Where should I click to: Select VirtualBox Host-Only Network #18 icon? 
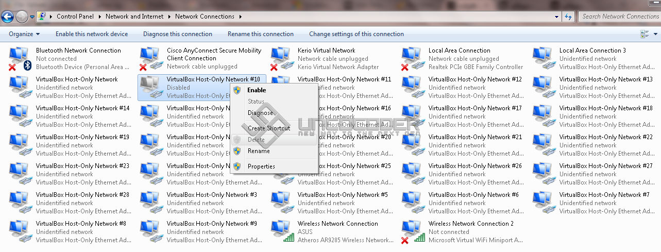544,116
